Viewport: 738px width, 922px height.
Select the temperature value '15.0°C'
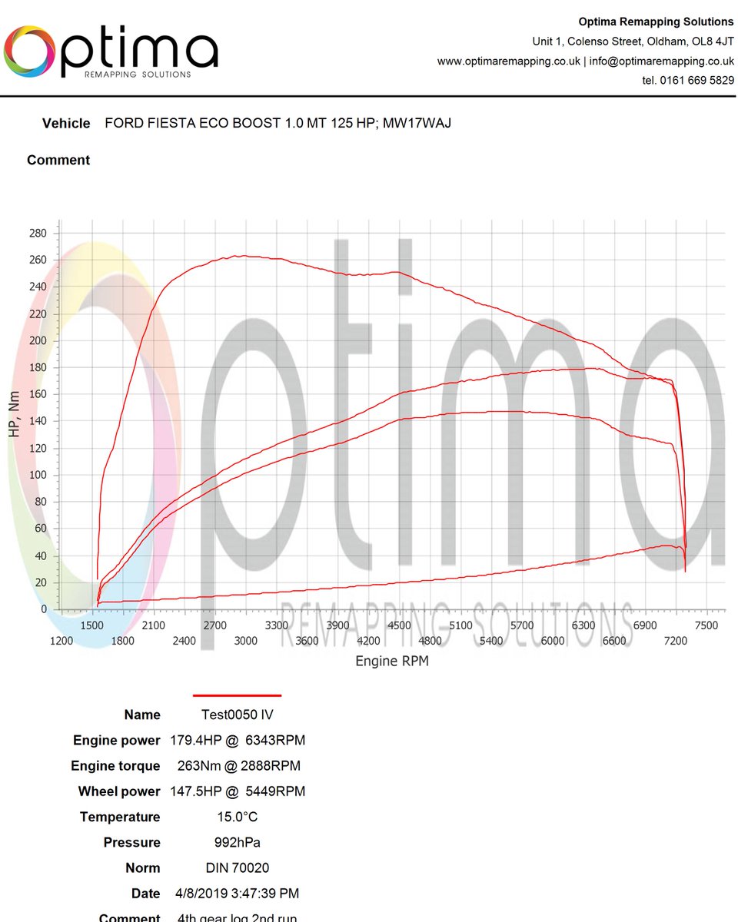tap(237, 817)
